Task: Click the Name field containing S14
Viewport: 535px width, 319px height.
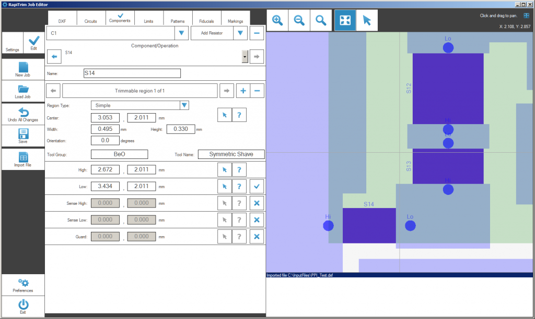Action: point(132,73)
